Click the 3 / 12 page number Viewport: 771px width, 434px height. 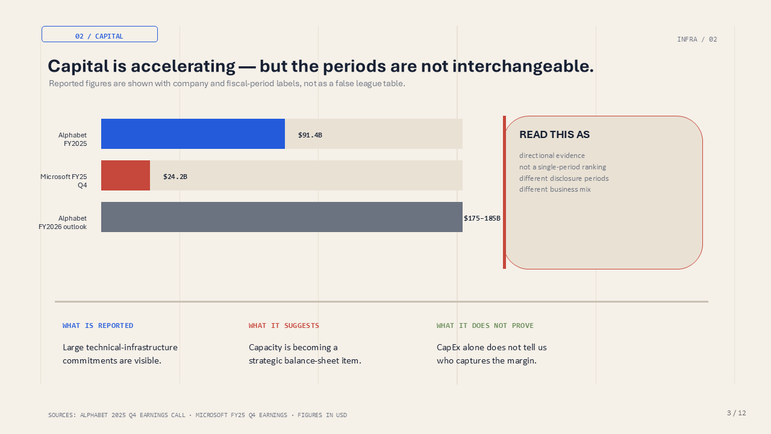pyautogui.click(x=737, y=413)
